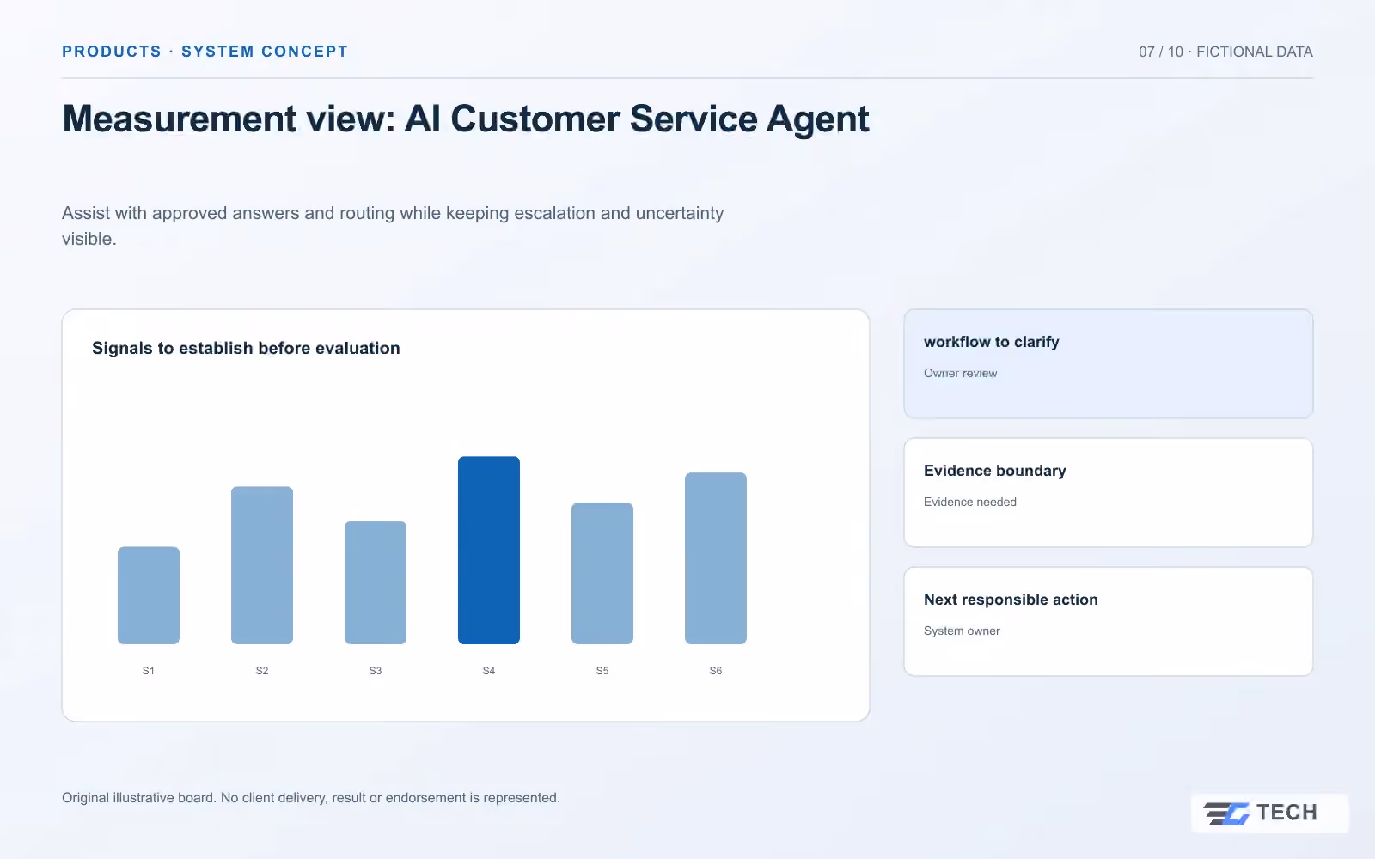
Task: Select the S2 bar in the chart
Action: tap(262, 565)
